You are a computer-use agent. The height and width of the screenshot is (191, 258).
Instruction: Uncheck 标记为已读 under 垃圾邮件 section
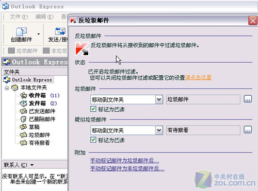pos(93,109)
